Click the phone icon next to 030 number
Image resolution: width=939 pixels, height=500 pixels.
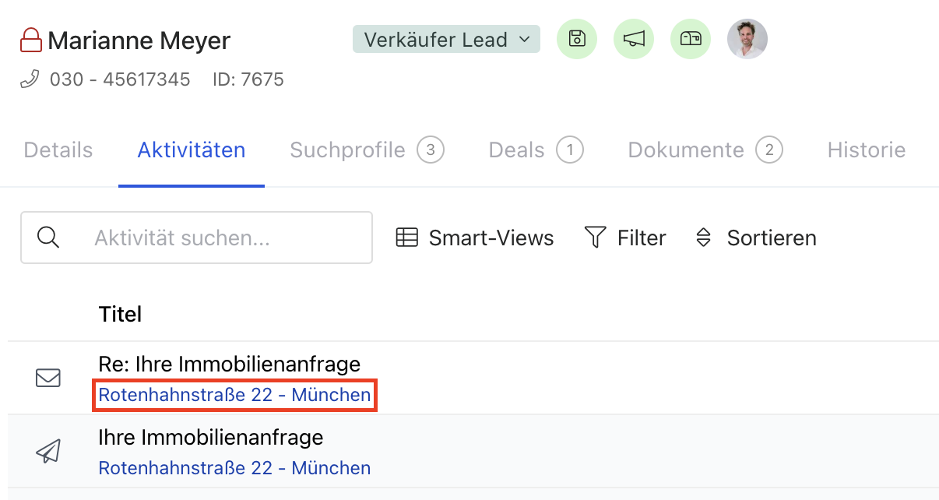point(30,79)
